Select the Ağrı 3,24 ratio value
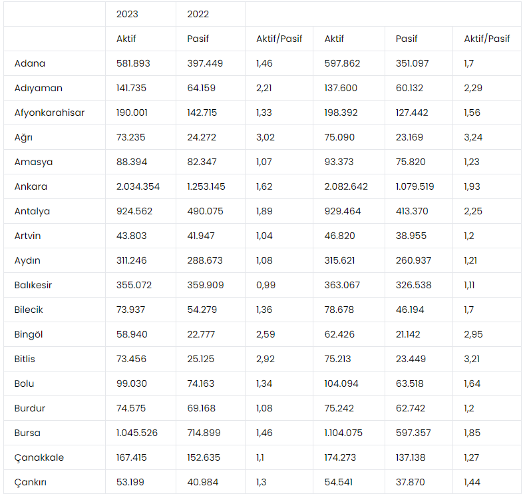 click(473, 137)
